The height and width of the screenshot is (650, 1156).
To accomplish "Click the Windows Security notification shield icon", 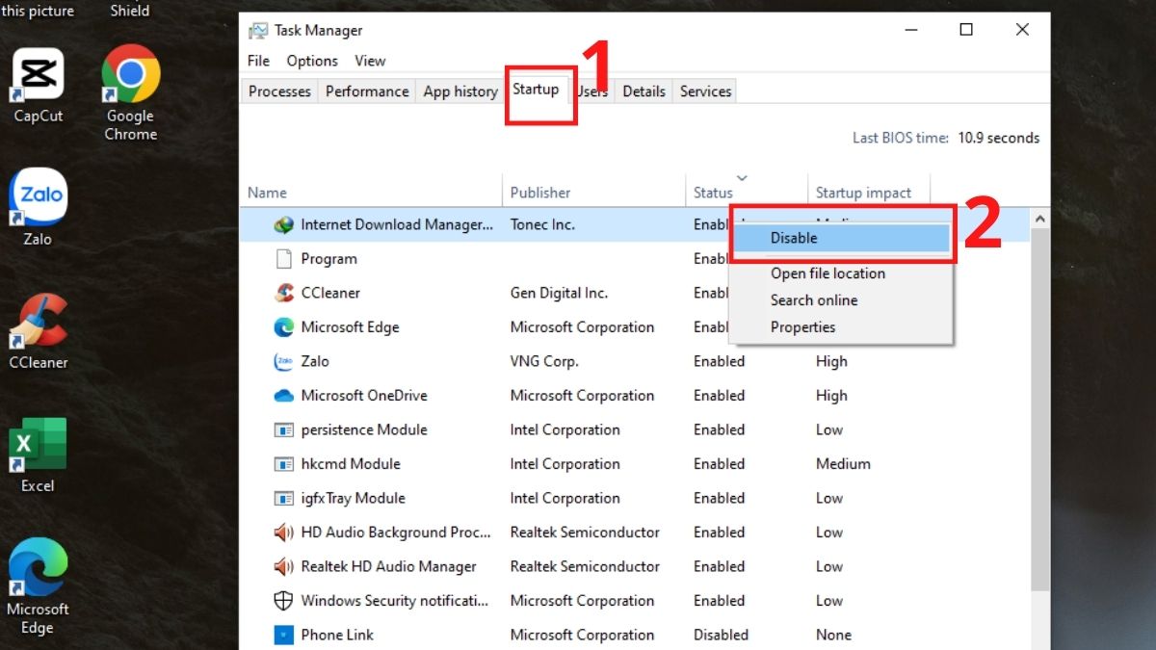I will pyautogui.click(x=283, y=601).
